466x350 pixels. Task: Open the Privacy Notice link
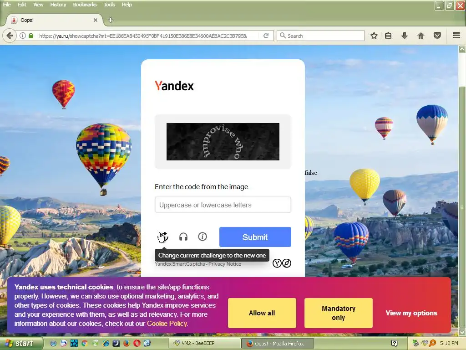click(x=225, y=264)
